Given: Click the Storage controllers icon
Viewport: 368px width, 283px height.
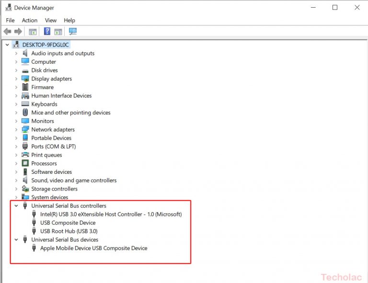Looking at the screenshot, I should pyautogui.click(x=25, y=189).
